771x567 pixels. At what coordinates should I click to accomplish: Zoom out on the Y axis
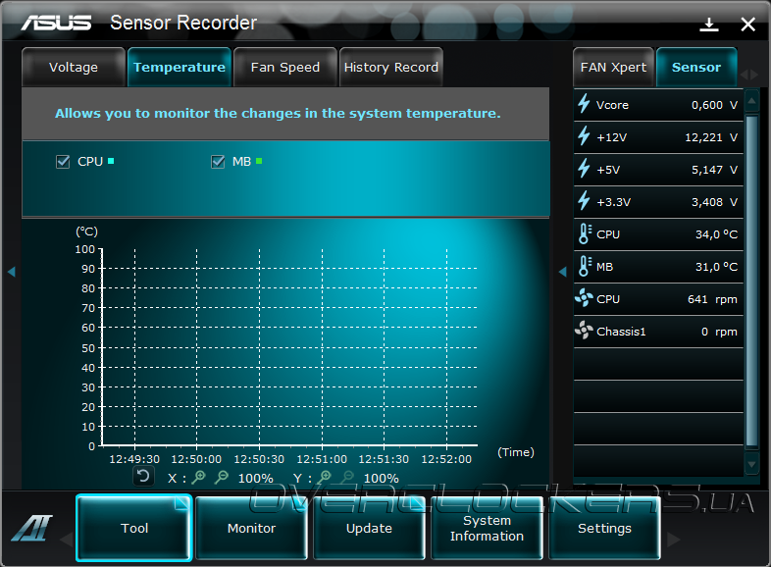(x=347, y=477)
